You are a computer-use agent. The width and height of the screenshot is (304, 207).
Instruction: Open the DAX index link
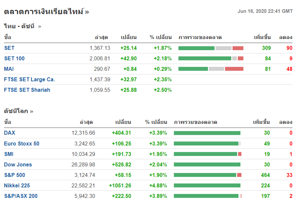click(x=10, y=133)
